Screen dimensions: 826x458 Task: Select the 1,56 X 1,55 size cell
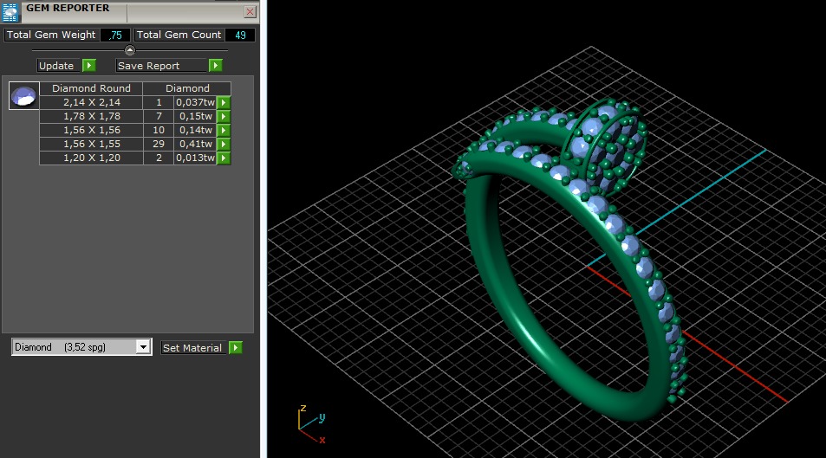click(91, 144)
